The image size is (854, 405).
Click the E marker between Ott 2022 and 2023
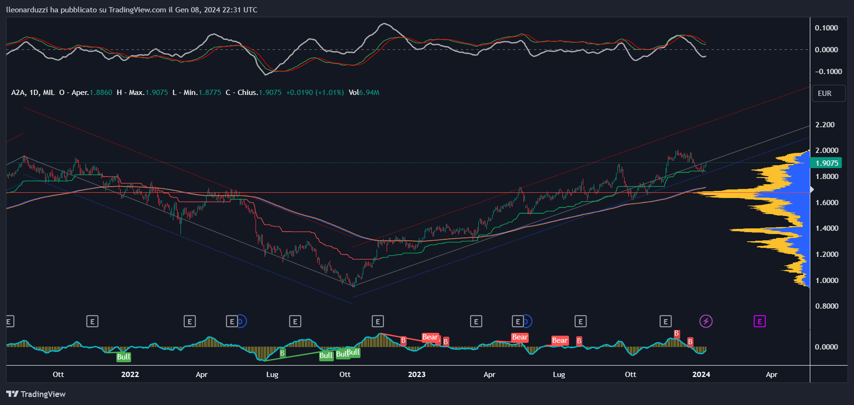coord(378,321)
